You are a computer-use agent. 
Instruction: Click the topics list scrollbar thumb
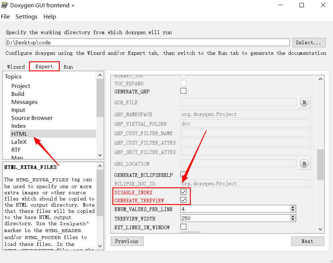100,98
